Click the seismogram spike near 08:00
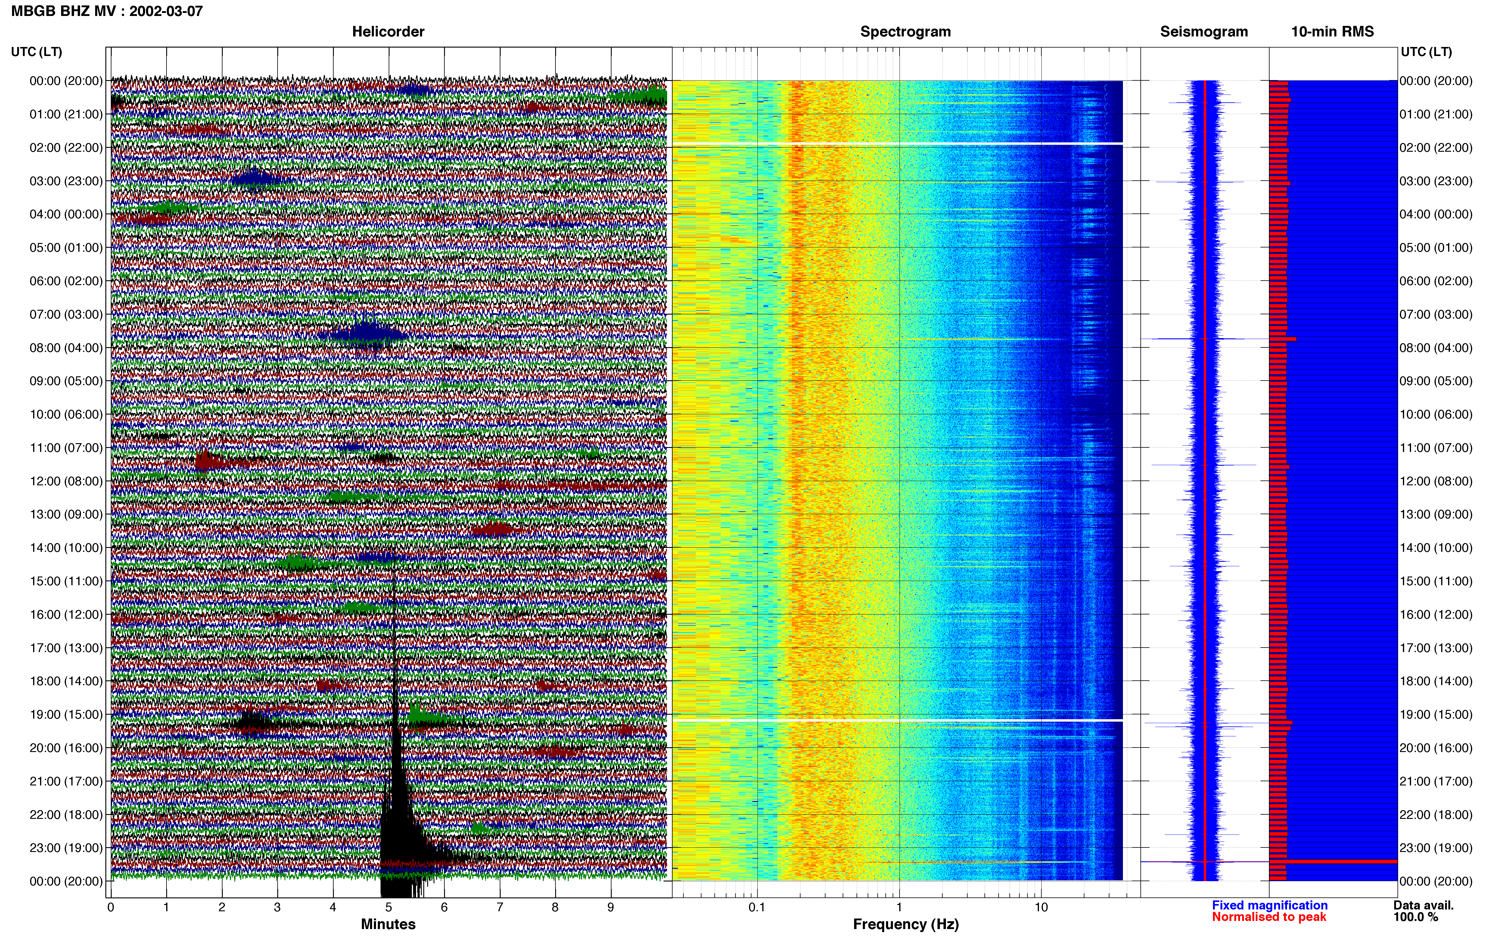Image resolution: width=1511 pixels, height=945 pixels. click(1204, 339)
